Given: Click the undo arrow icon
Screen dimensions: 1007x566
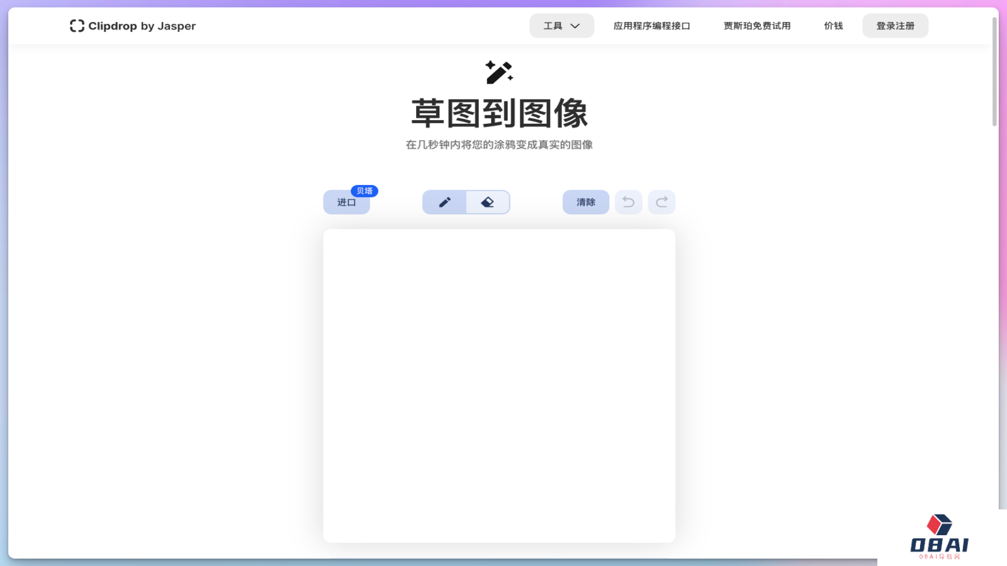Looking at the screenshot, I should click(x=628, y=202).
